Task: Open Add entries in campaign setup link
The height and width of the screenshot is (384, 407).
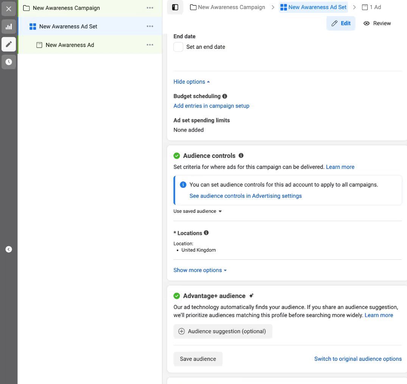Action: (211, 106)
